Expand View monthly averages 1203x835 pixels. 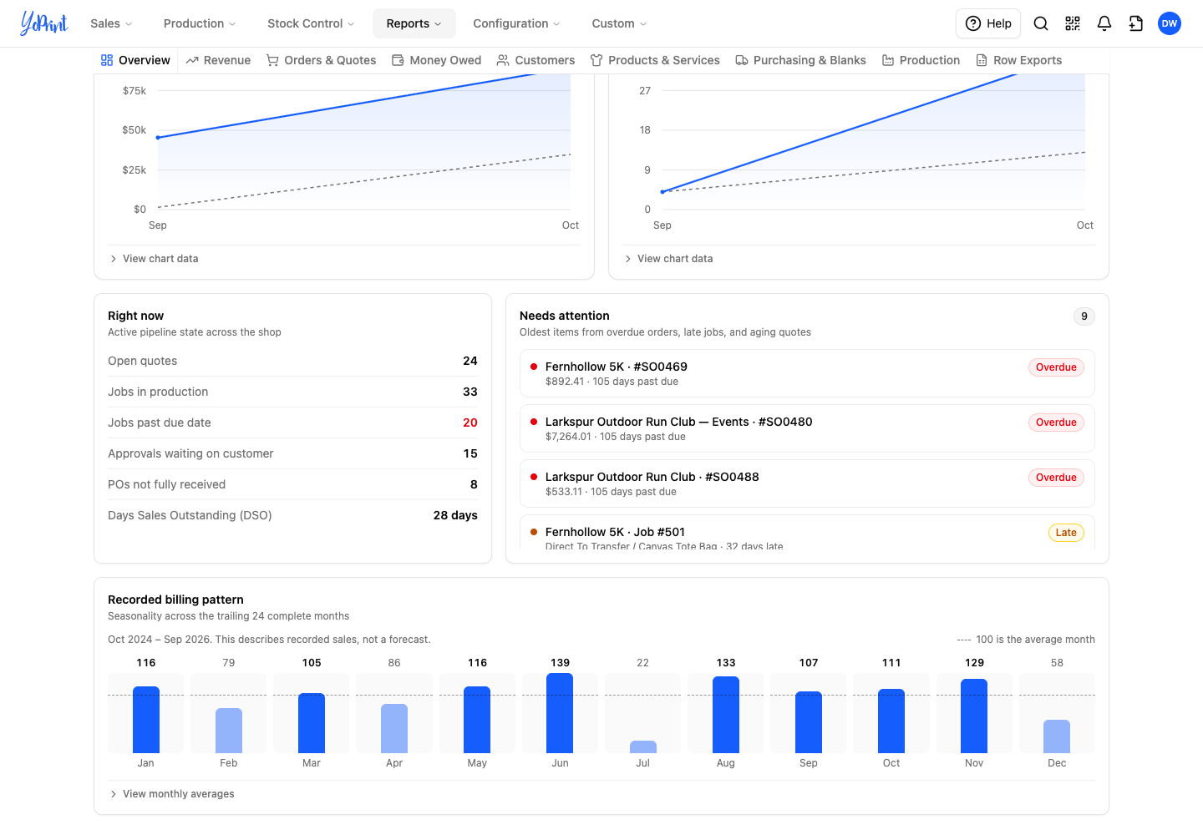tap(171, 794)
